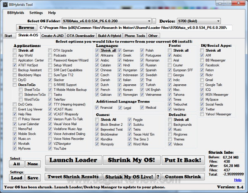
Task: Uncheck the Medical terms checkbox
Action: click(142, 107)
